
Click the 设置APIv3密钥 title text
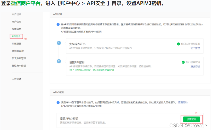[x=69, y=119]
